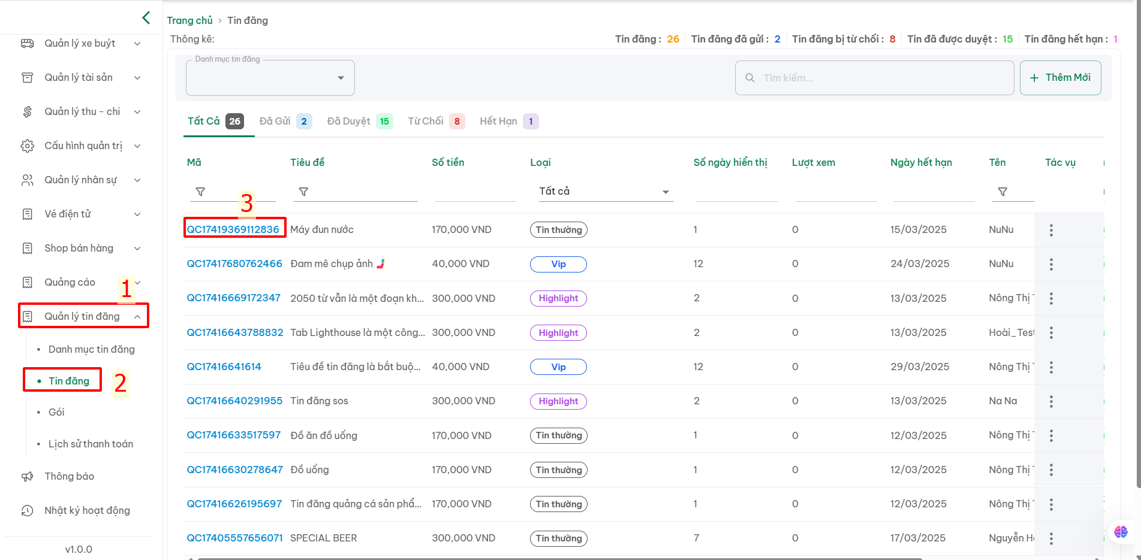Switch to the Từ Chối tab
Image resolution: width=1141 pixels, height=560 pixels.
click(x=436, y=122)
